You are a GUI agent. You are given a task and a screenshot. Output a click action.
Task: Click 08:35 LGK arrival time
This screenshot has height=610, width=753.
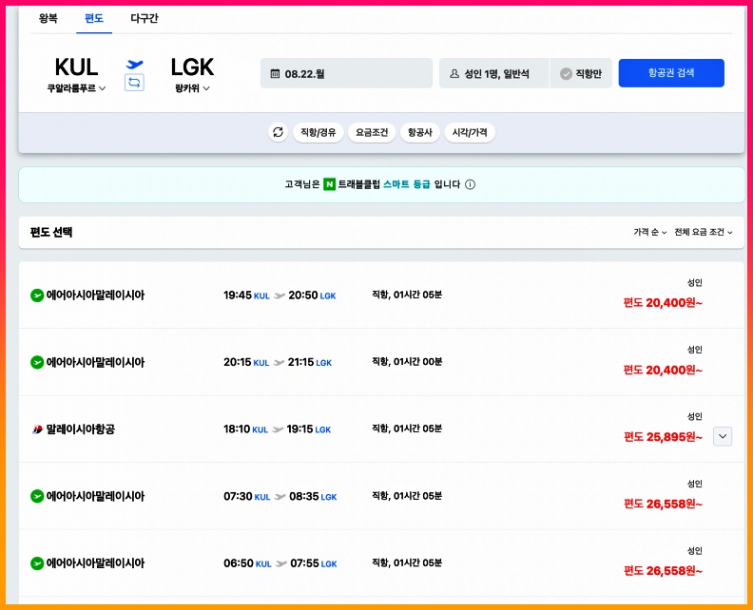tap(313, 496)
